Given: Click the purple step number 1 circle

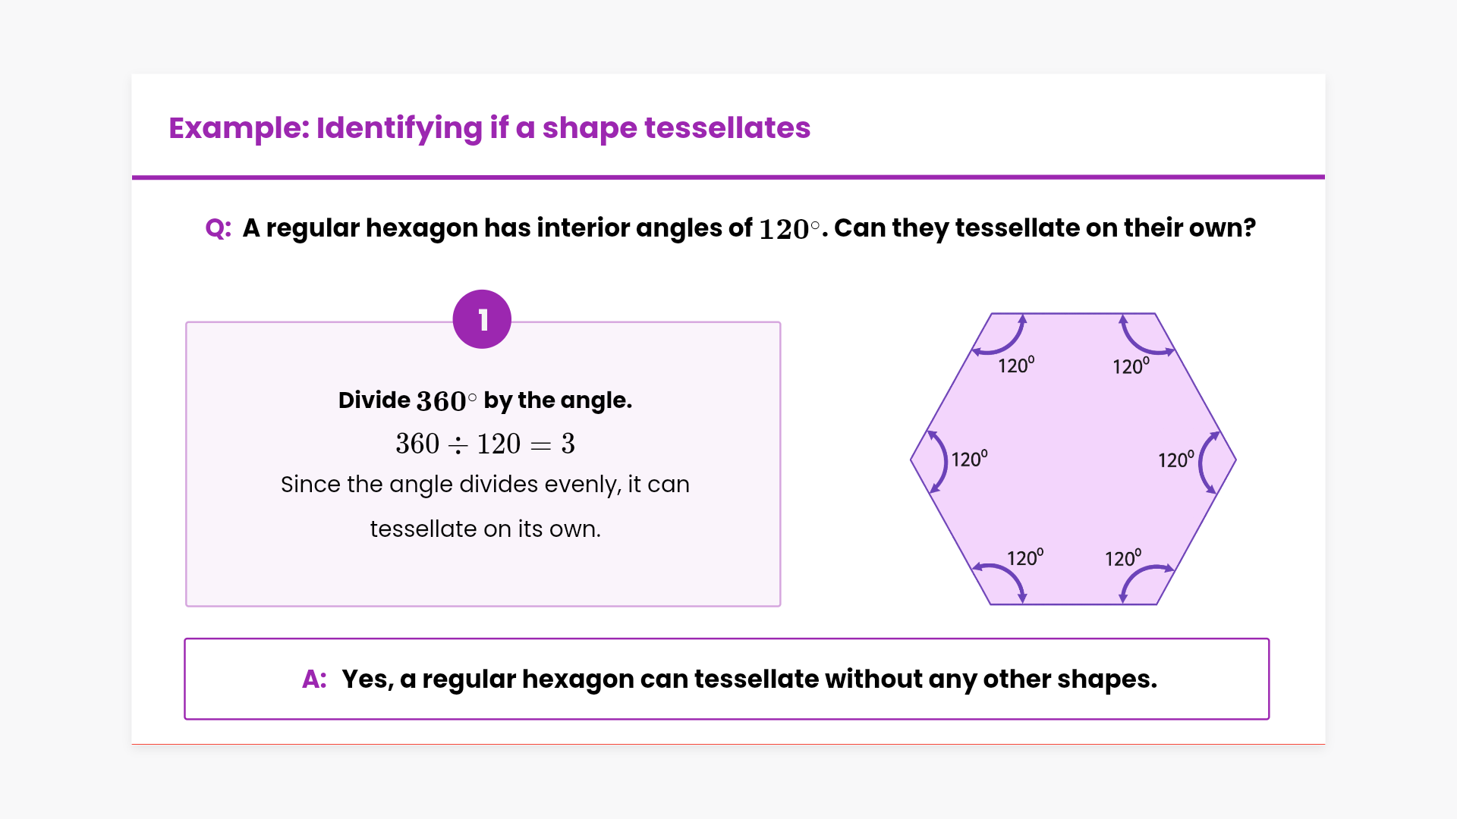Looking at the screenshot, I should (482, 319).
